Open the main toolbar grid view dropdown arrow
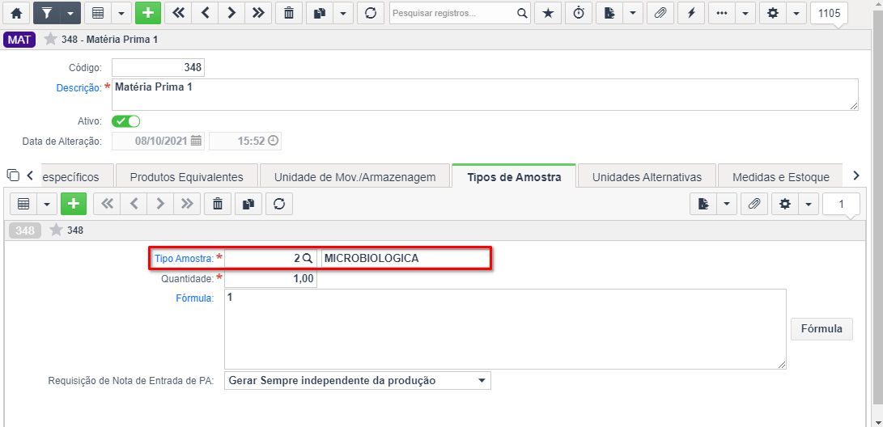Image resolution: width=883 pixels, height=427 pixels. 121,14
